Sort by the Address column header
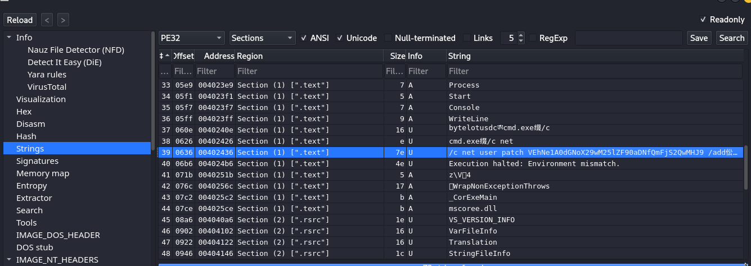751x266 pixels. pos(215,56)
